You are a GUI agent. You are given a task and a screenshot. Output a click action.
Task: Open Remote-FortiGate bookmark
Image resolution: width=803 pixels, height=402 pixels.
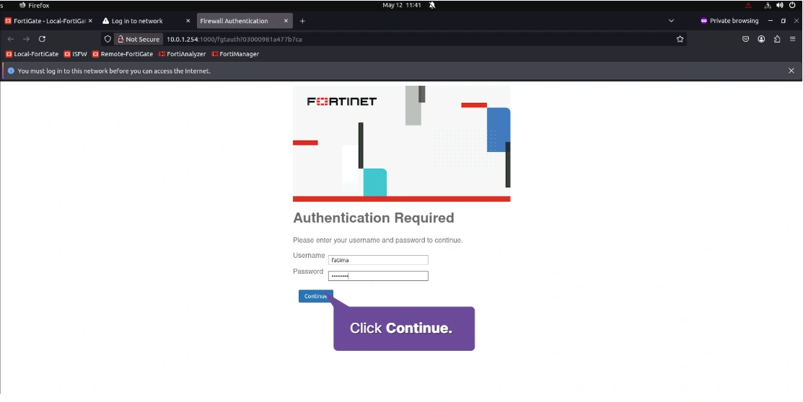123,54
